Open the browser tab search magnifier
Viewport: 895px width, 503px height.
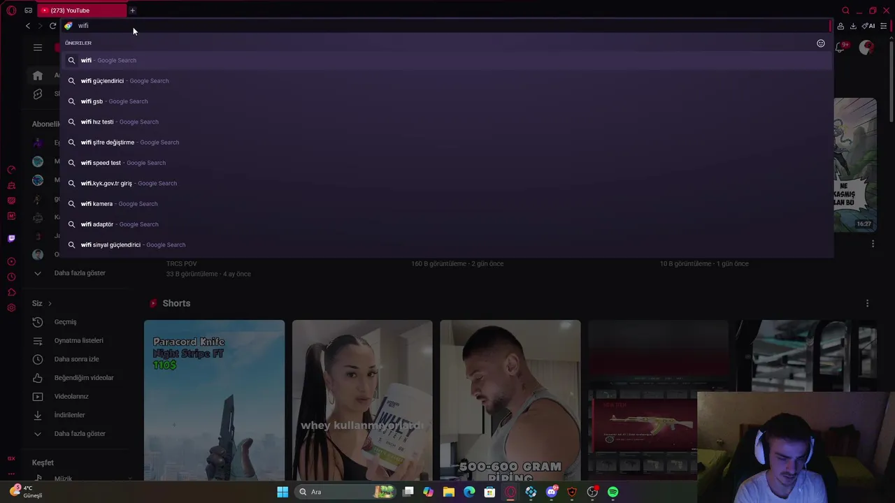click(x=845, y=10)
